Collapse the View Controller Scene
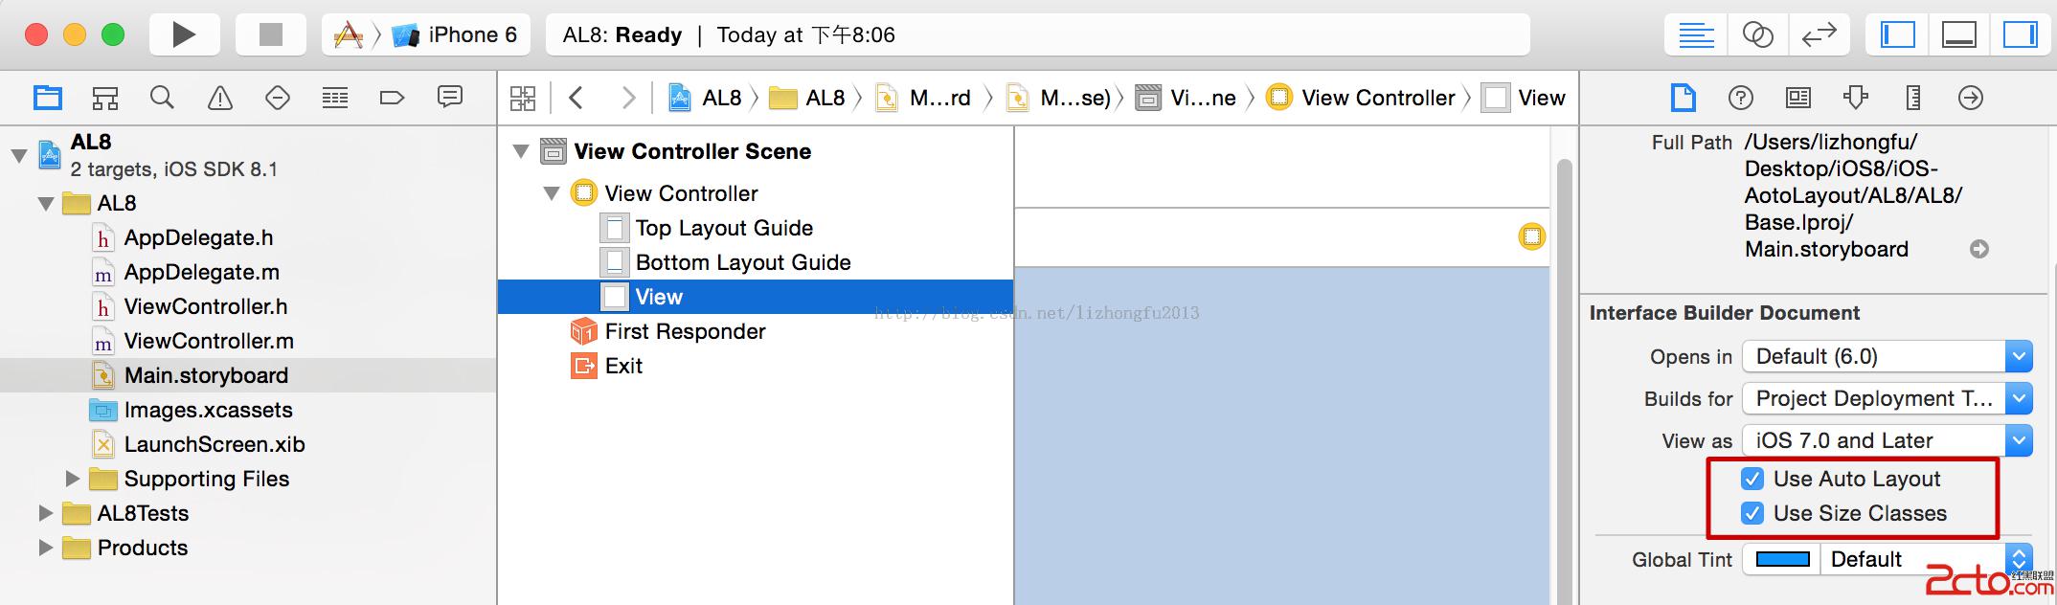 pyautogui.click(x=522, y=151)
